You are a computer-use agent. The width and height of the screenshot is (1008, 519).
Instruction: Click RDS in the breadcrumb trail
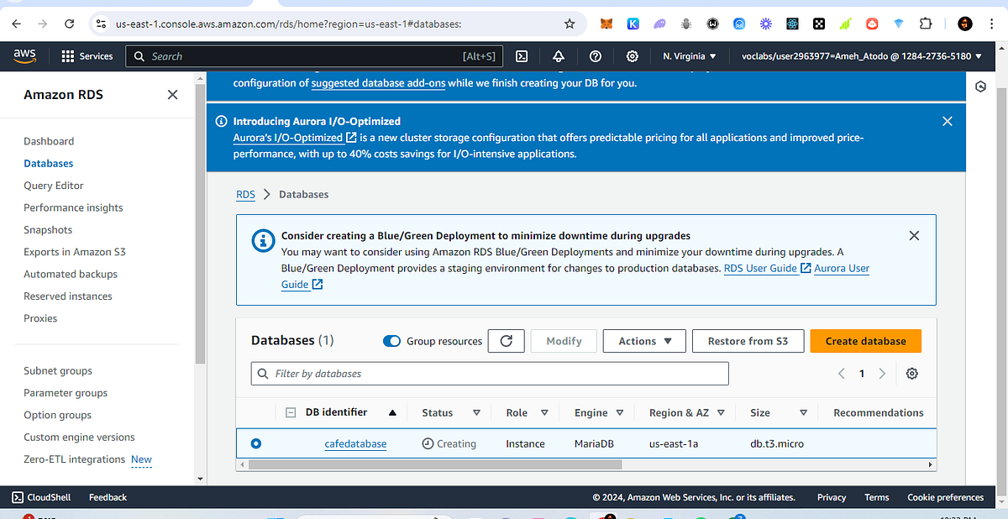(x=245, y=194)
